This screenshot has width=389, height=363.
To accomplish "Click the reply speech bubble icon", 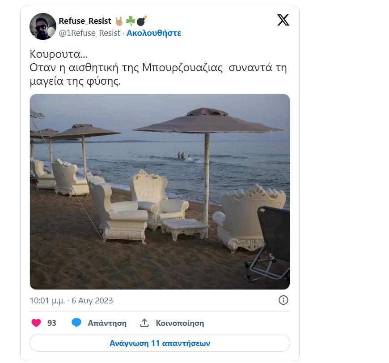I will (76, 323).
